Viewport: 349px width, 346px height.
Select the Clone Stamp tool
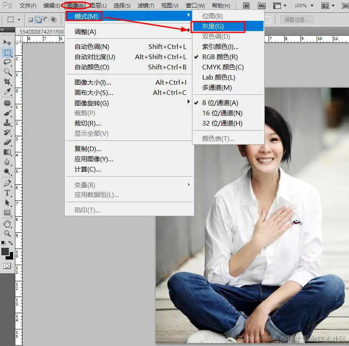(x=7, y=123)
